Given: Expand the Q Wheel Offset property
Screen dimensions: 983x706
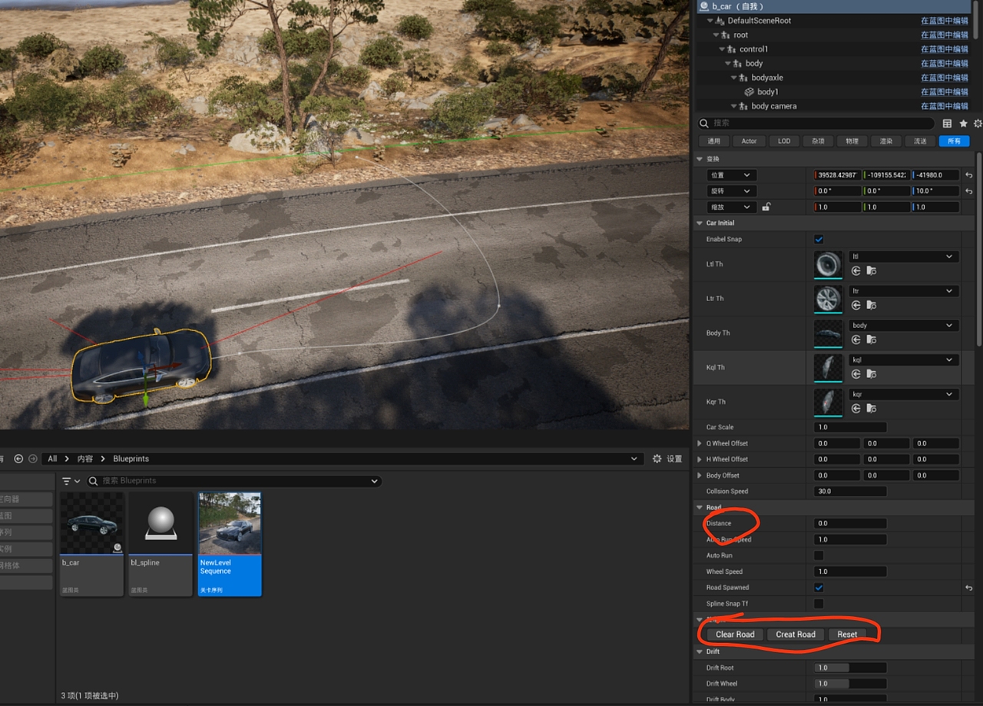Looking at the screenshot, I should (699, 443).
